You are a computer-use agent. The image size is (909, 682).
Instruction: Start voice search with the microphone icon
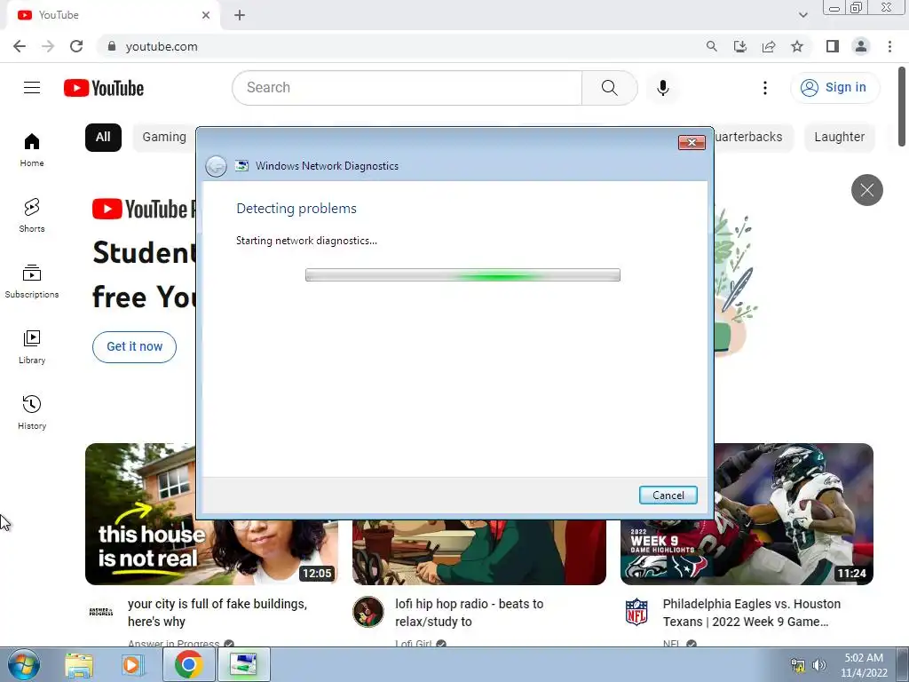pos(662,88)
